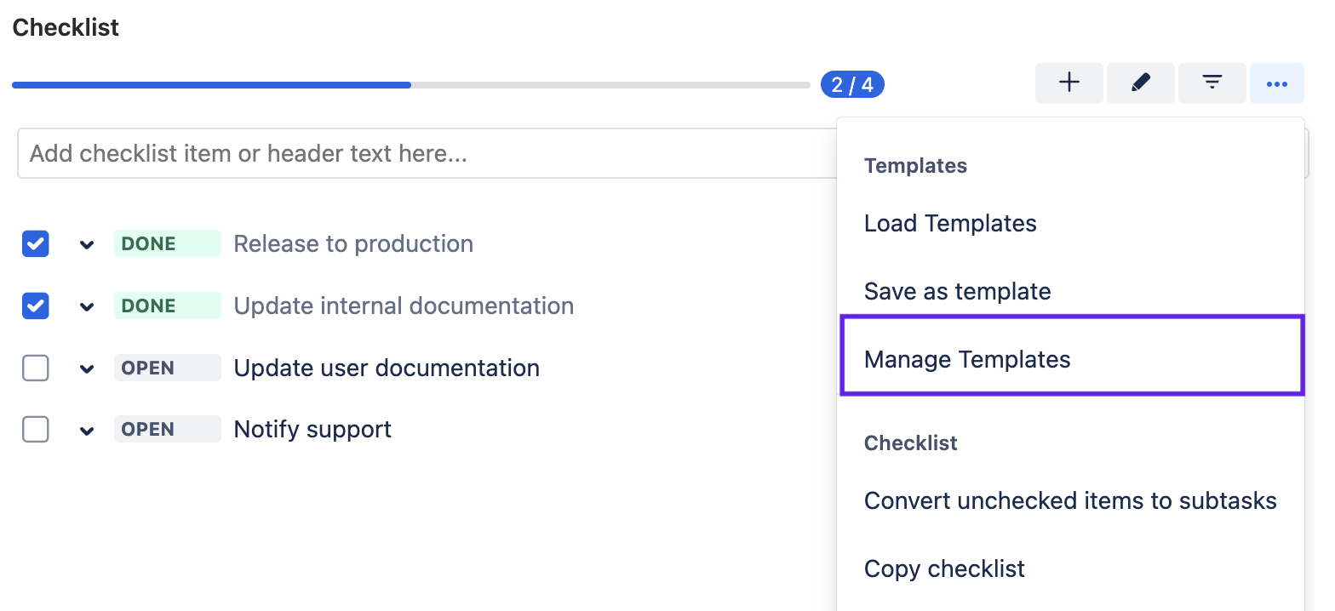Click Copy checklist menu option
Screen dimensions: 1335x611
pos(944,569)
